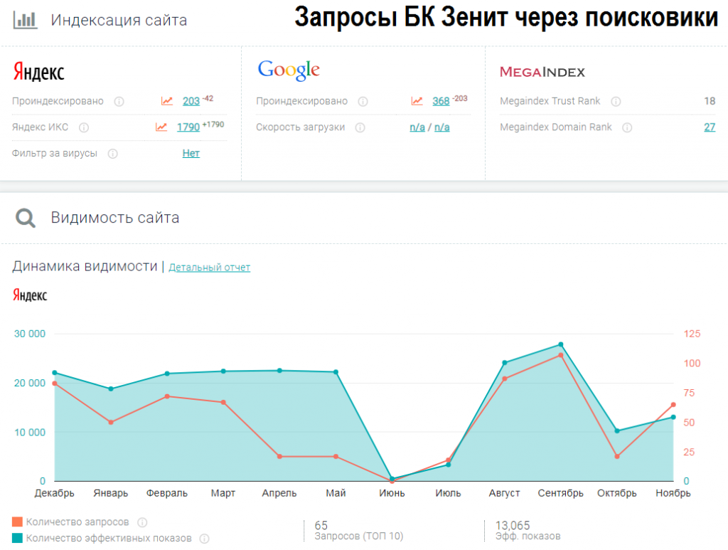Open info icon next to Megaindex Trust Rank
The image size is (728, 550).
coord(616,101)
